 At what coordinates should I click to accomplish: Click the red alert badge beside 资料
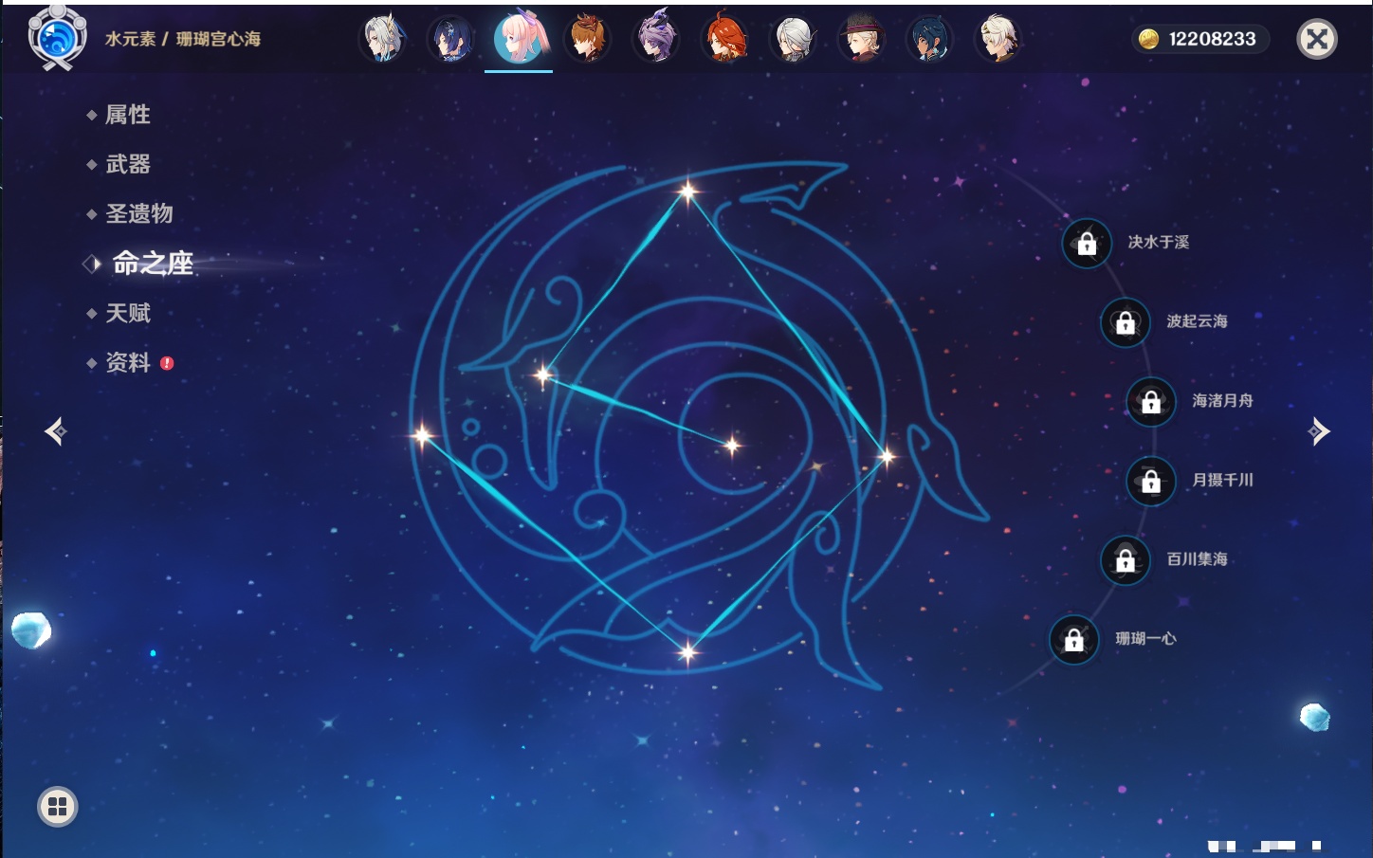(x=167, y=363)
